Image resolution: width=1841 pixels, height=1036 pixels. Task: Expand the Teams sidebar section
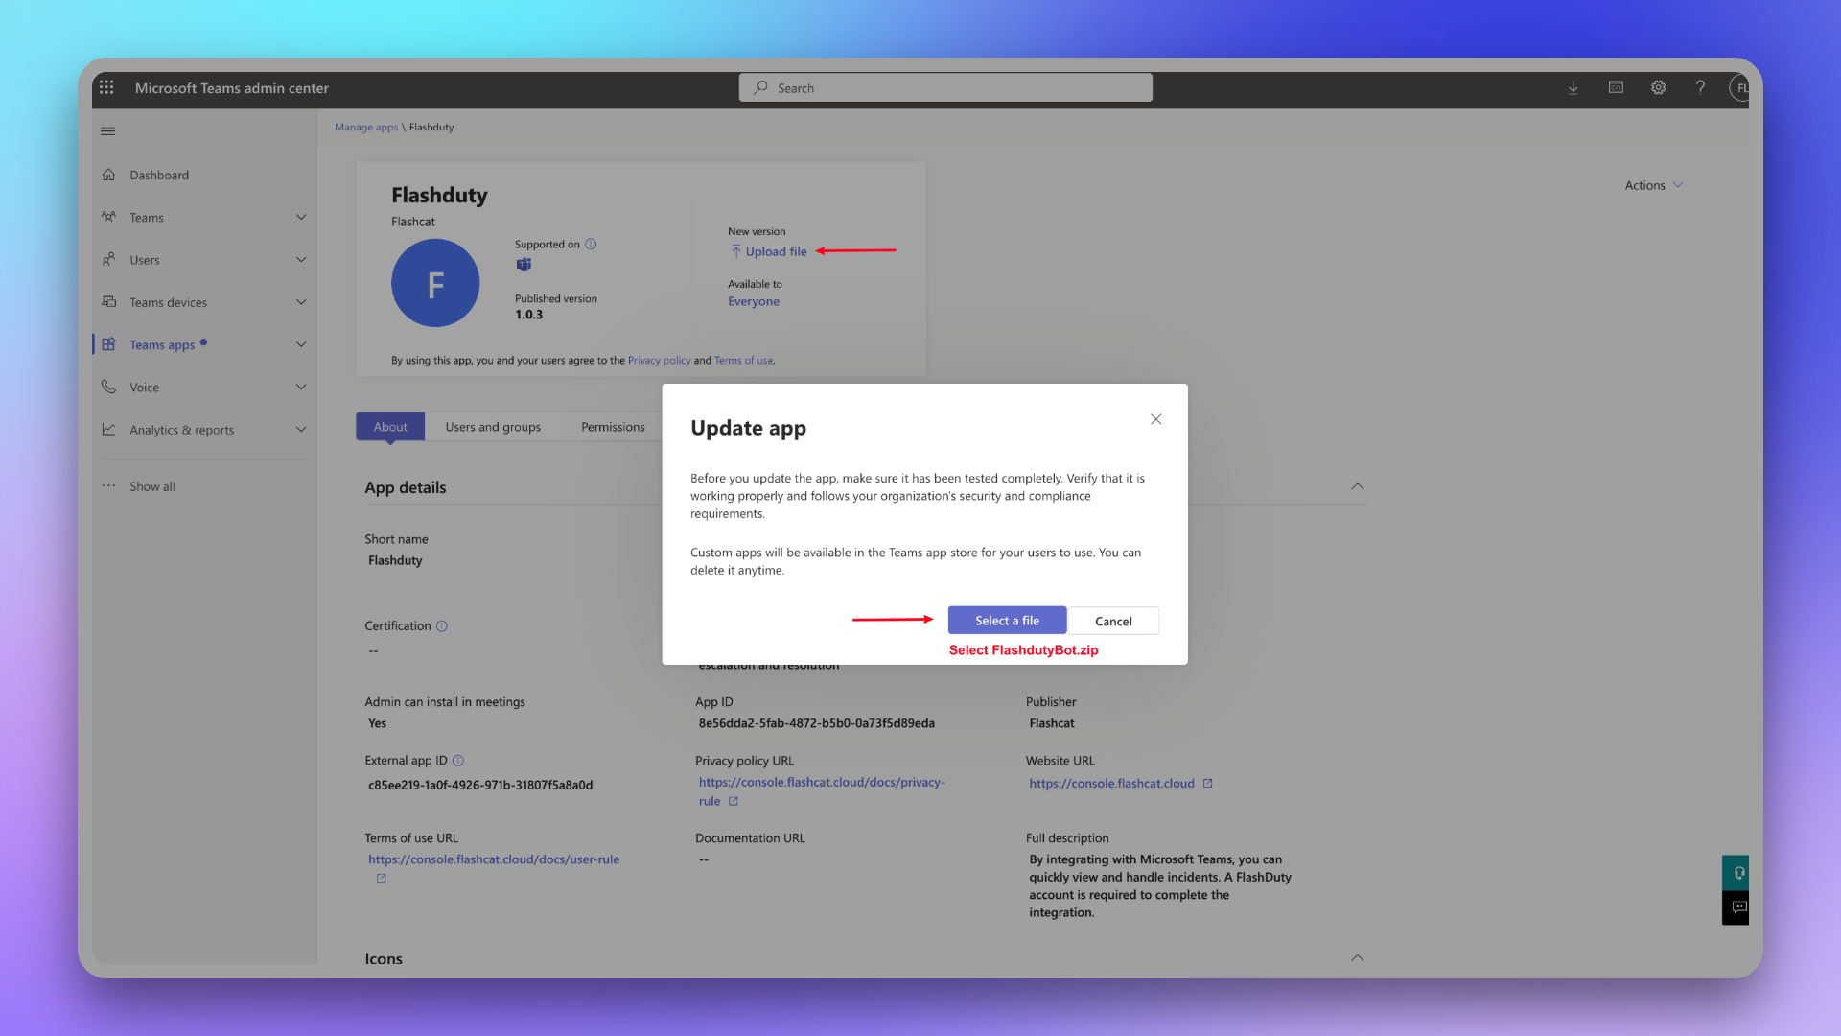click(300, 218)
